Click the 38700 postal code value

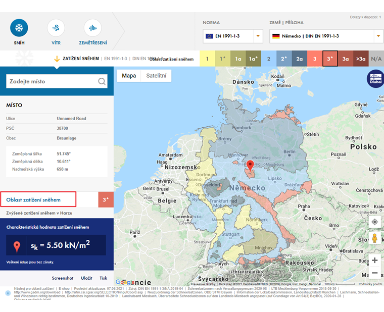(x=63, y=128)
